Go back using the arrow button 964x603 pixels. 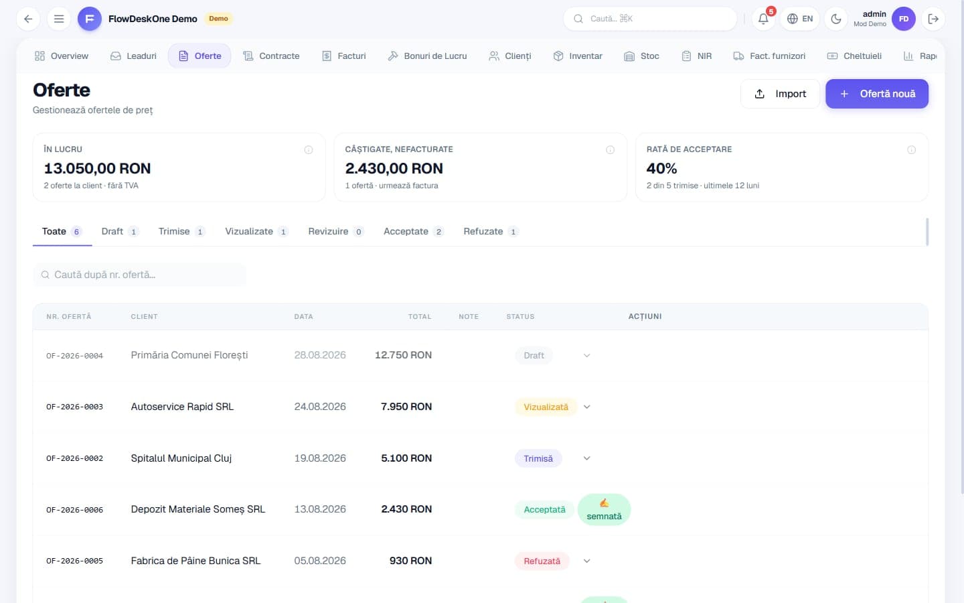(x=28, y=19)
